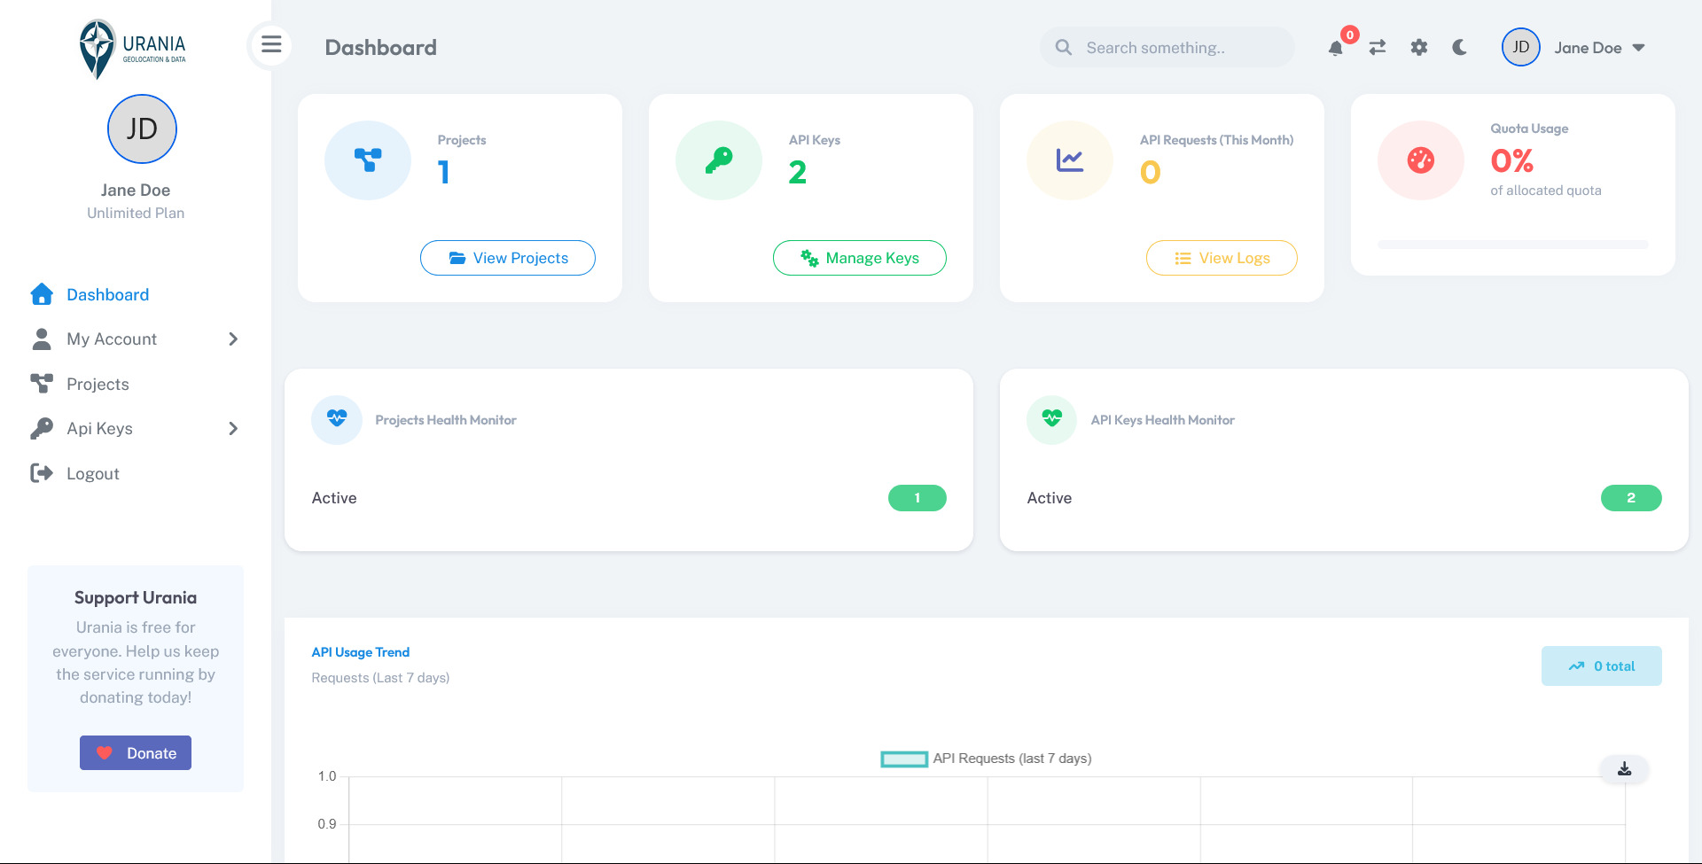The image size is (1702, 864).
Task: Click the API Keys Health Monitor active count badge
Action: (x=1631, y=498)
